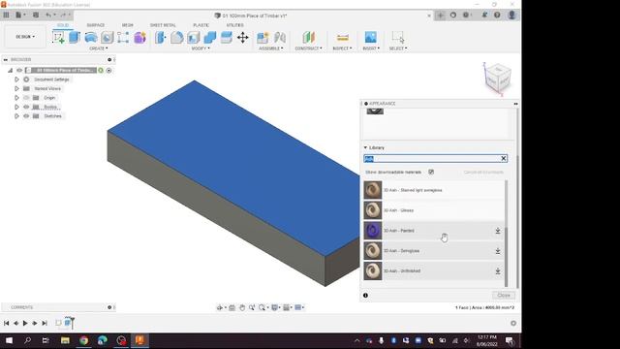Click the Orbit navigation tool
The image size is (620, 349).
pyautogui.click(x=220, y=307)
